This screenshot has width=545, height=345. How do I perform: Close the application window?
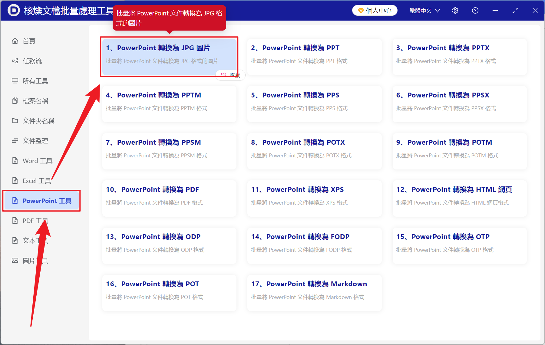535,11
